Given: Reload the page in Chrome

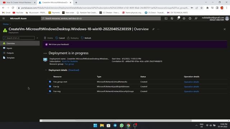Looking at the screenshot, I should point(13,8).
